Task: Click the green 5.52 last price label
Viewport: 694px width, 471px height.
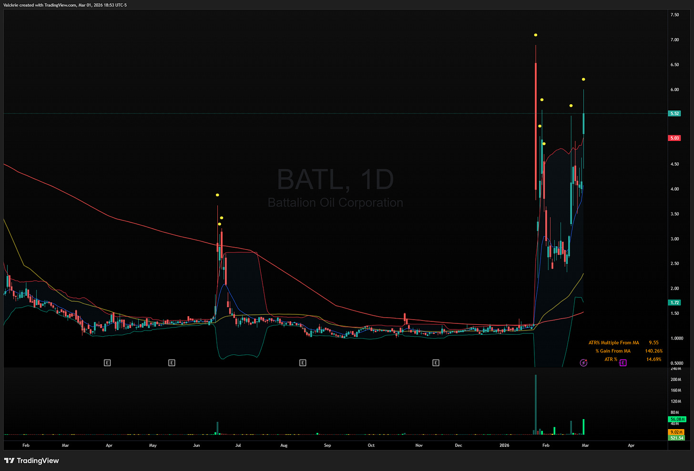Action: [675, 113]
